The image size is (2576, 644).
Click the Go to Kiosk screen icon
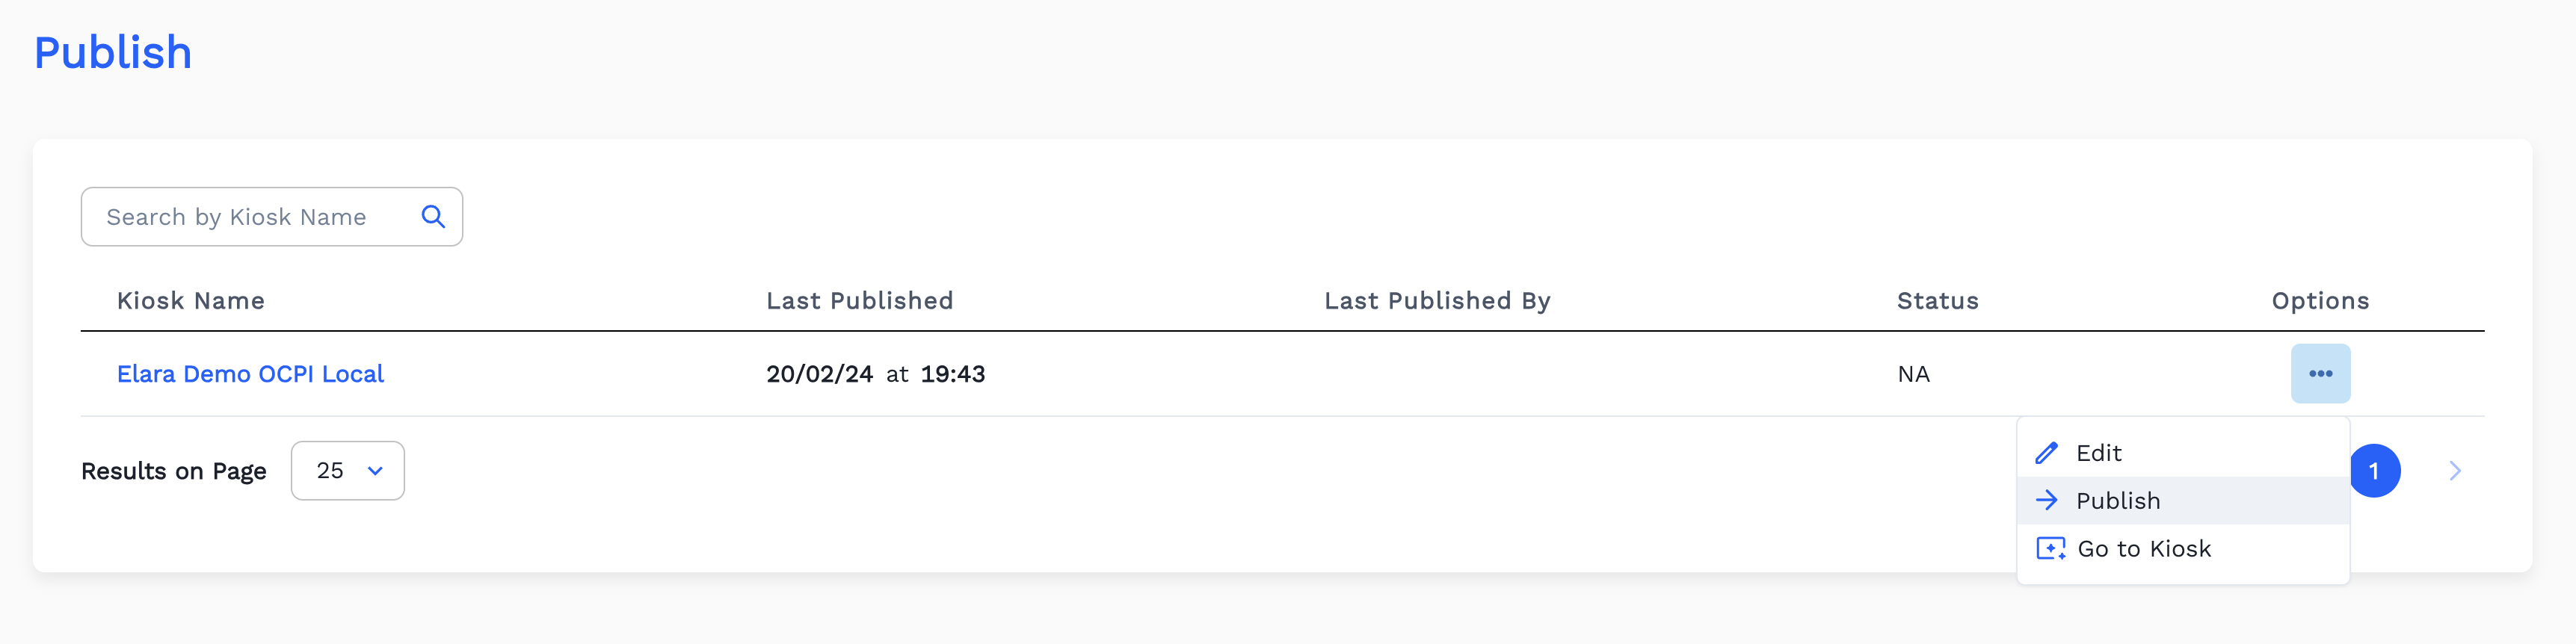[2050, 548]
